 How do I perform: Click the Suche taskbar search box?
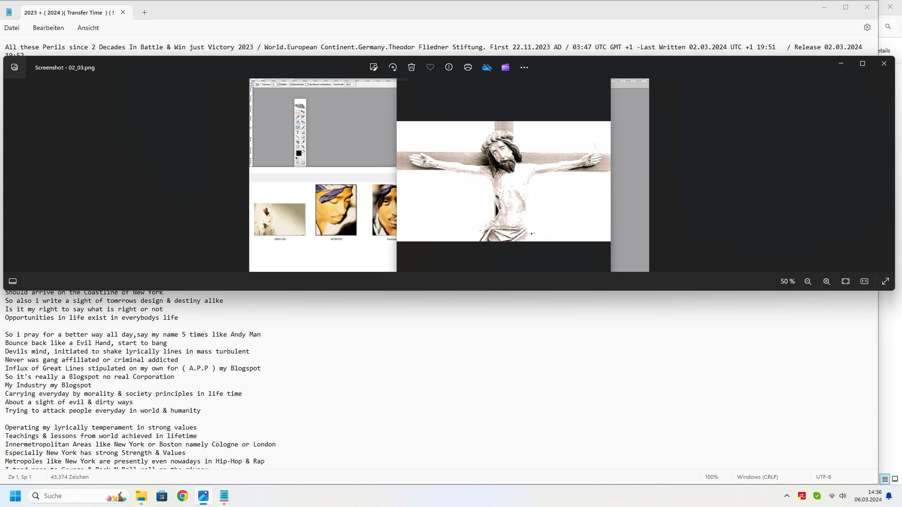coord(78,496)
